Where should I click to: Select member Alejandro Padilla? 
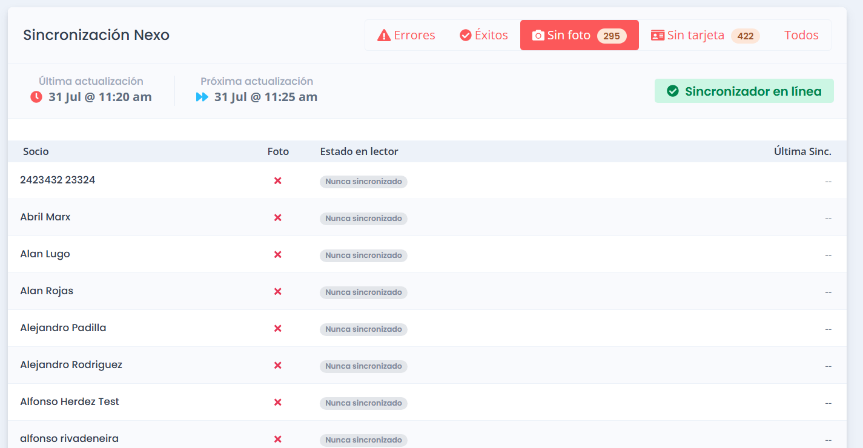63,328
